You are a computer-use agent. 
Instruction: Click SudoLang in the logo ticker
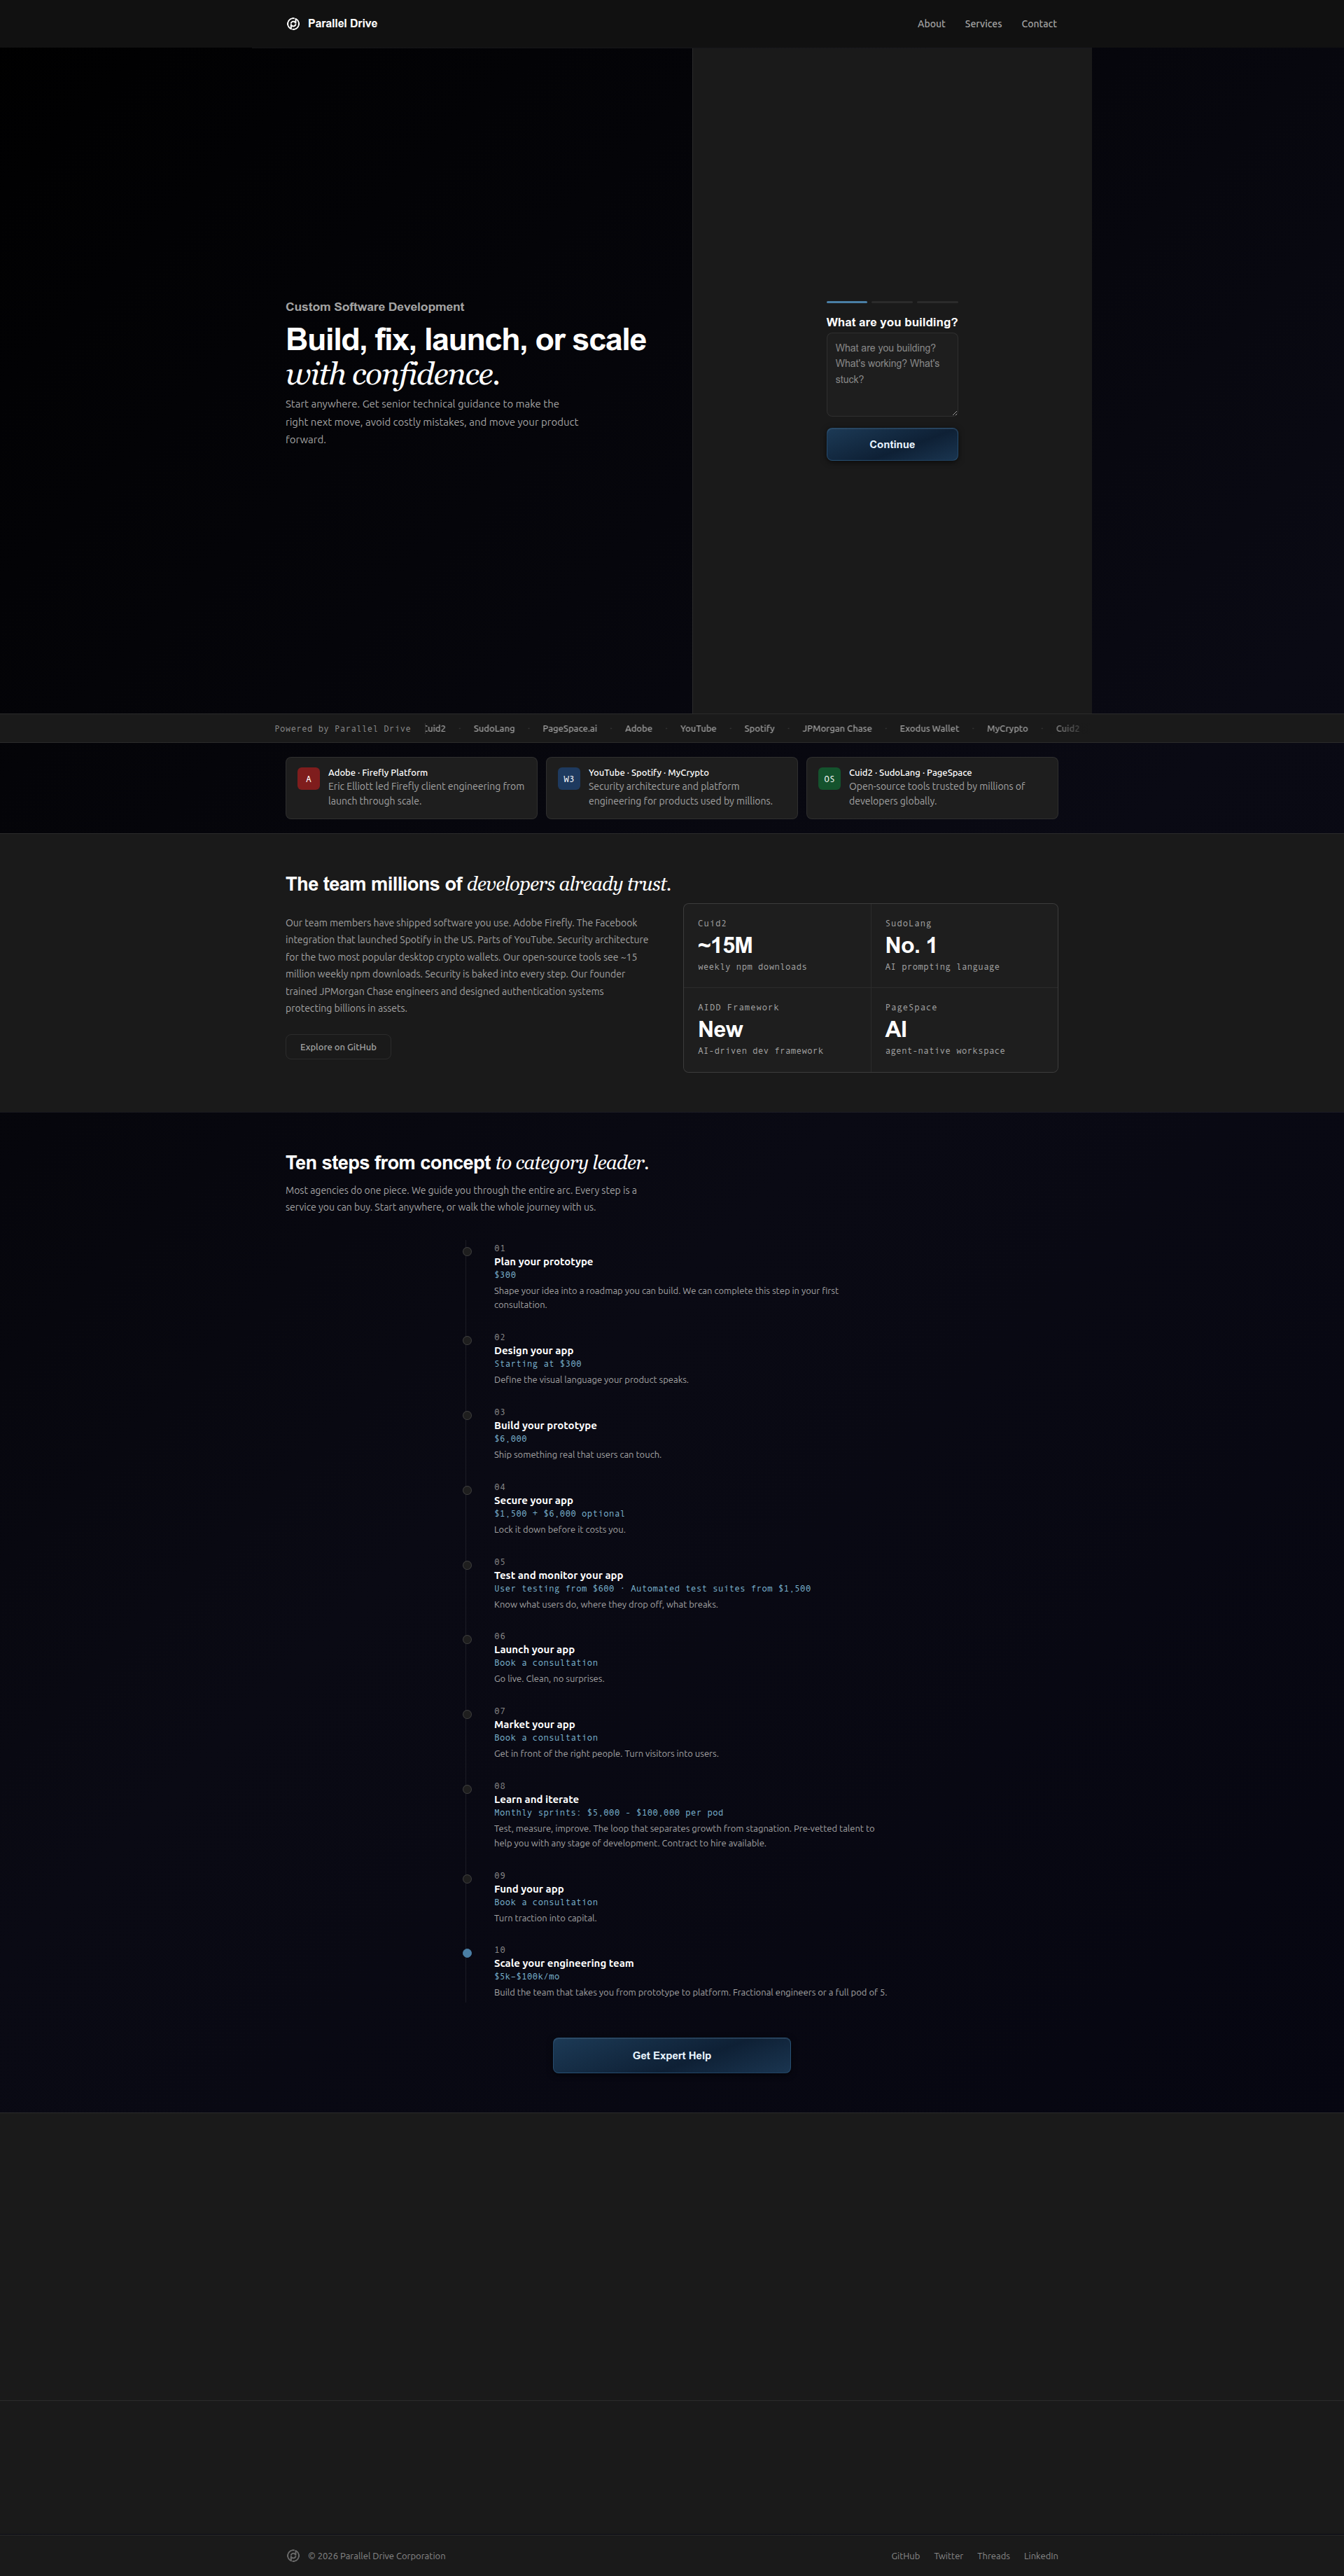[x=494, y=728]
